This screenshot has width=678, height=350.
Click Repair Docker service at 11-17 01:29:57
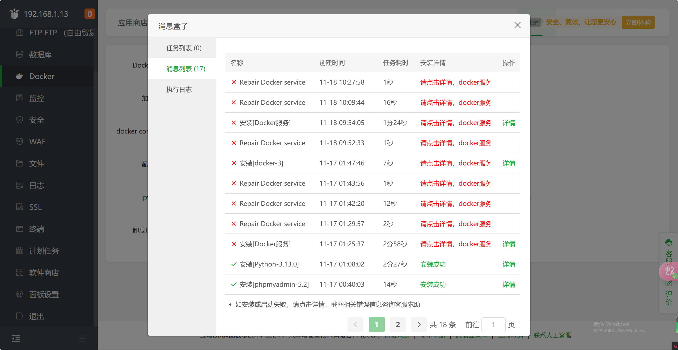click(272, 224)
